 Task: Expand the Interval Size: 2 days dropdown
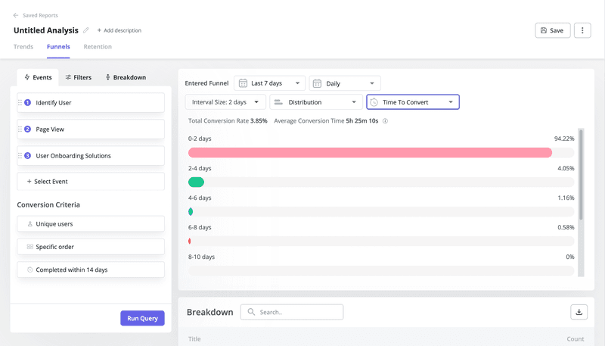coord(225,102)
